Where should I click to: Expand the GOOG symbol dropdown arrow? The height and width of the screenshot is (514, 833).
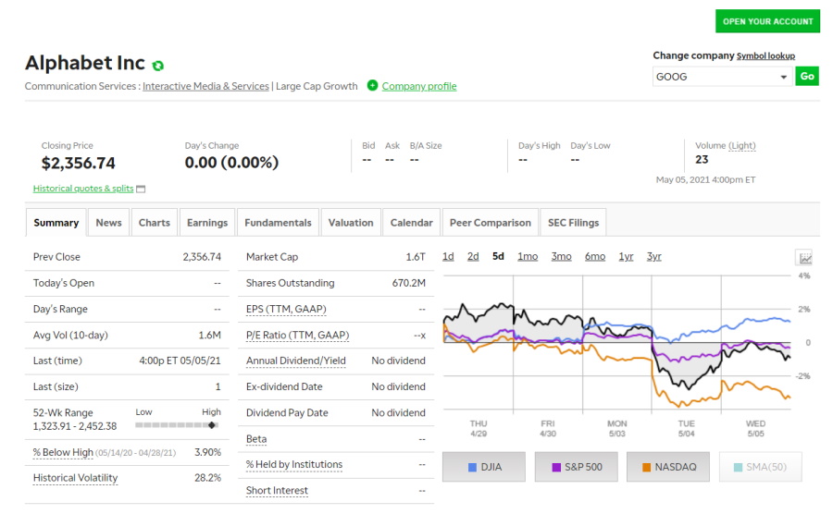click(783, 77)
